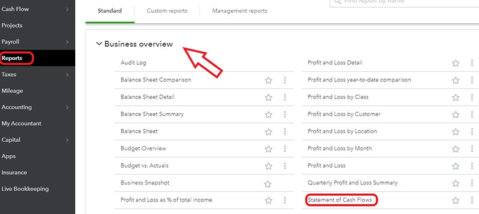Star the Balance Sheet Summary report

268,114
